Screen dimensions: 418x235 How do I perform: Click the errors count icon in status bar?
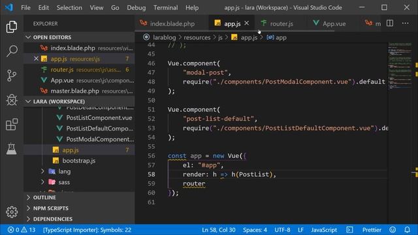13,230
